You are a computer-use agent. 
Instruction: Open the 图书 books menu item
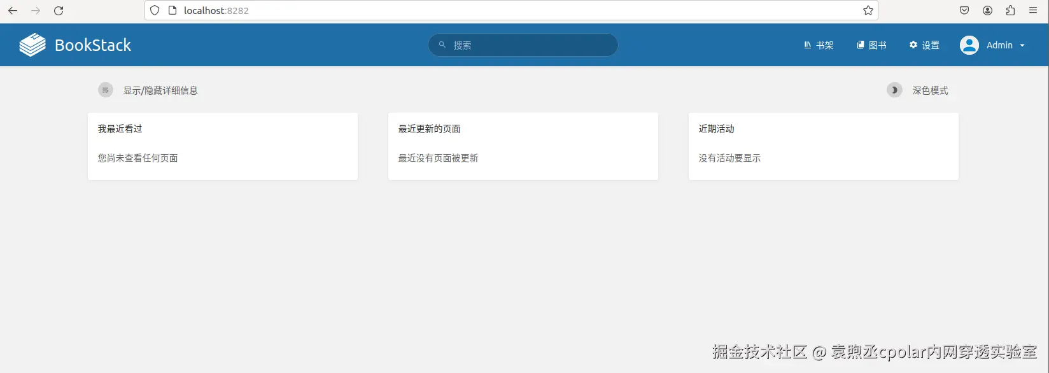(x=871, y=45)
